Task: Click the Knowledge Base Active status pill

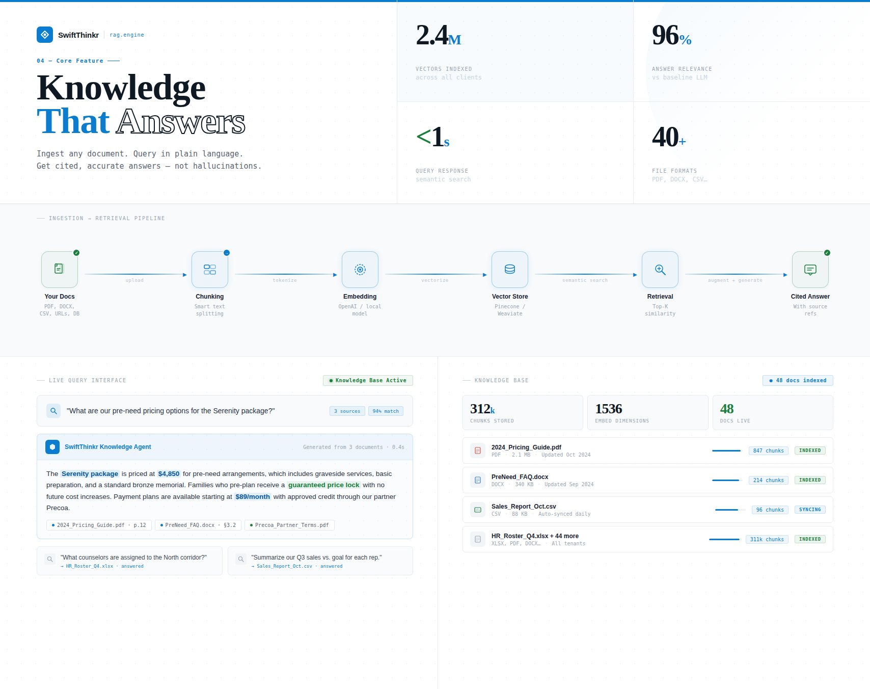Action: (368, 381)
